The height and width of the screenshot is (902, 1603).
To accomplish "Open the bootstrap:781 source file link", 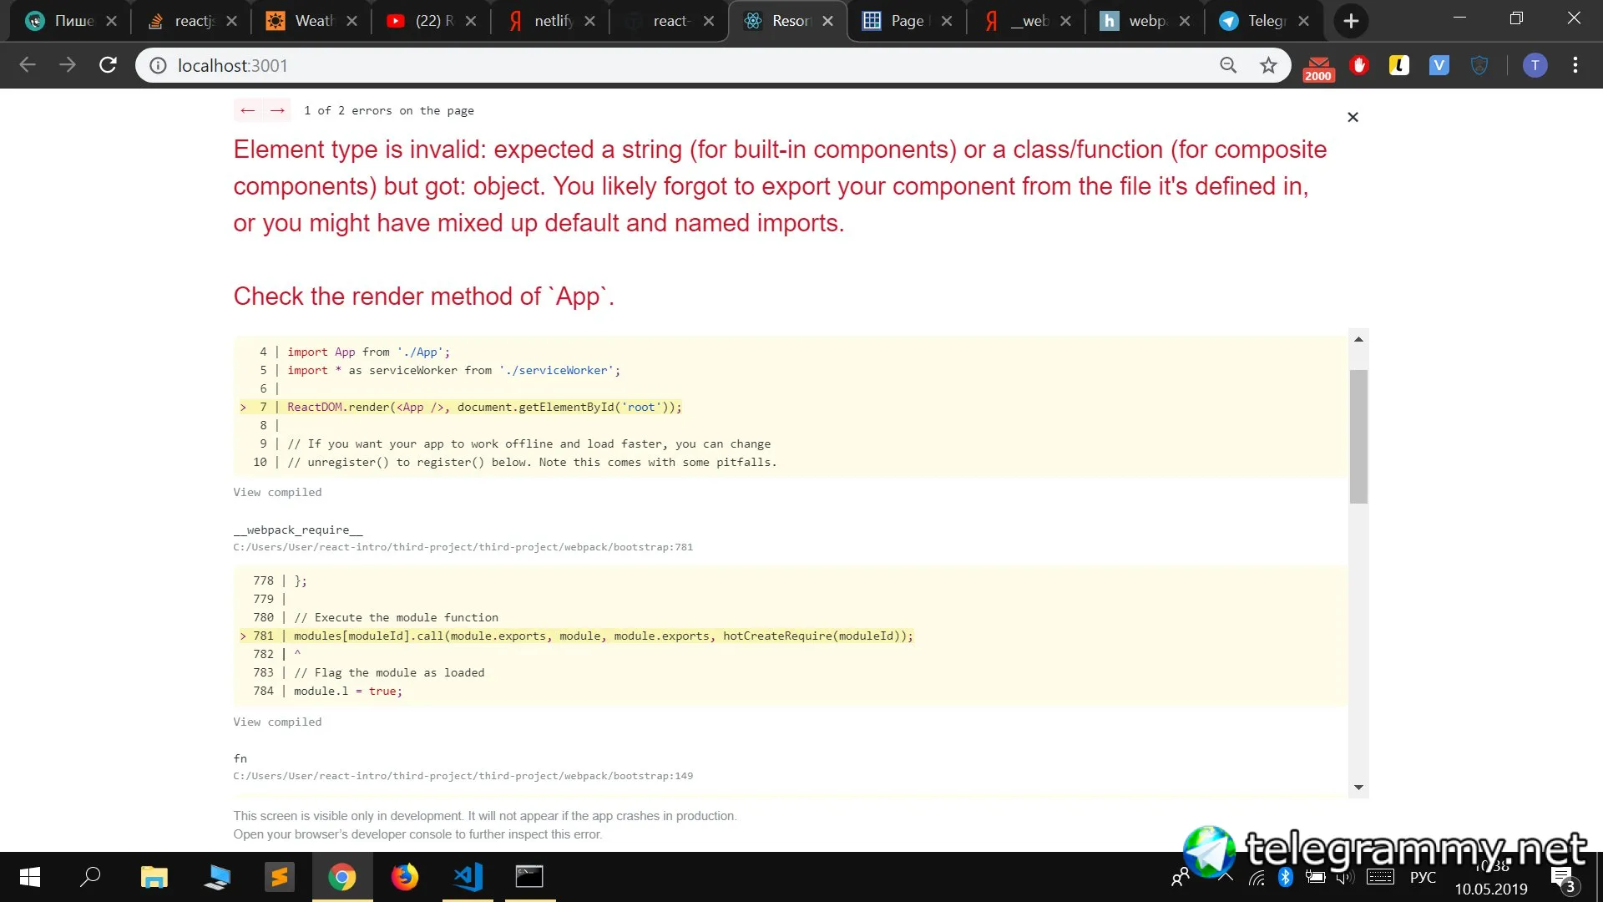I will click(x=463, y=547).
